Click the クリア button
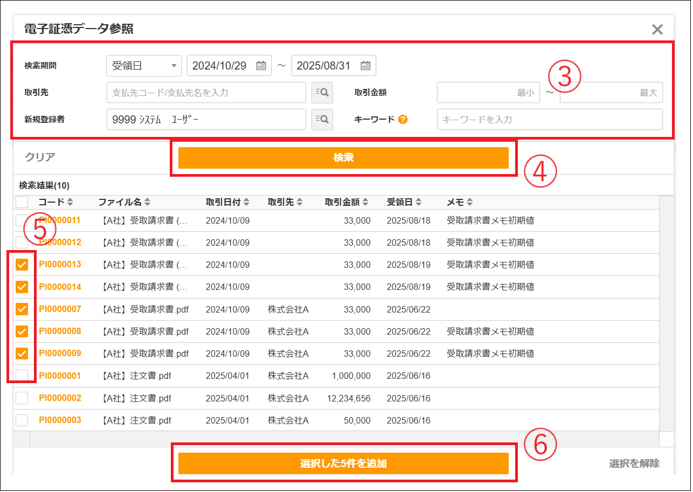The image size is (693, 492). pyautogui.click(x=40, y=157)
